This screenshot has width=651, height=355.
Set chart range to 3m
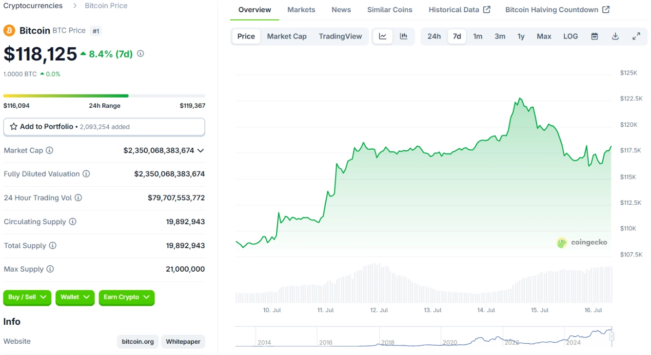[500, 36]
